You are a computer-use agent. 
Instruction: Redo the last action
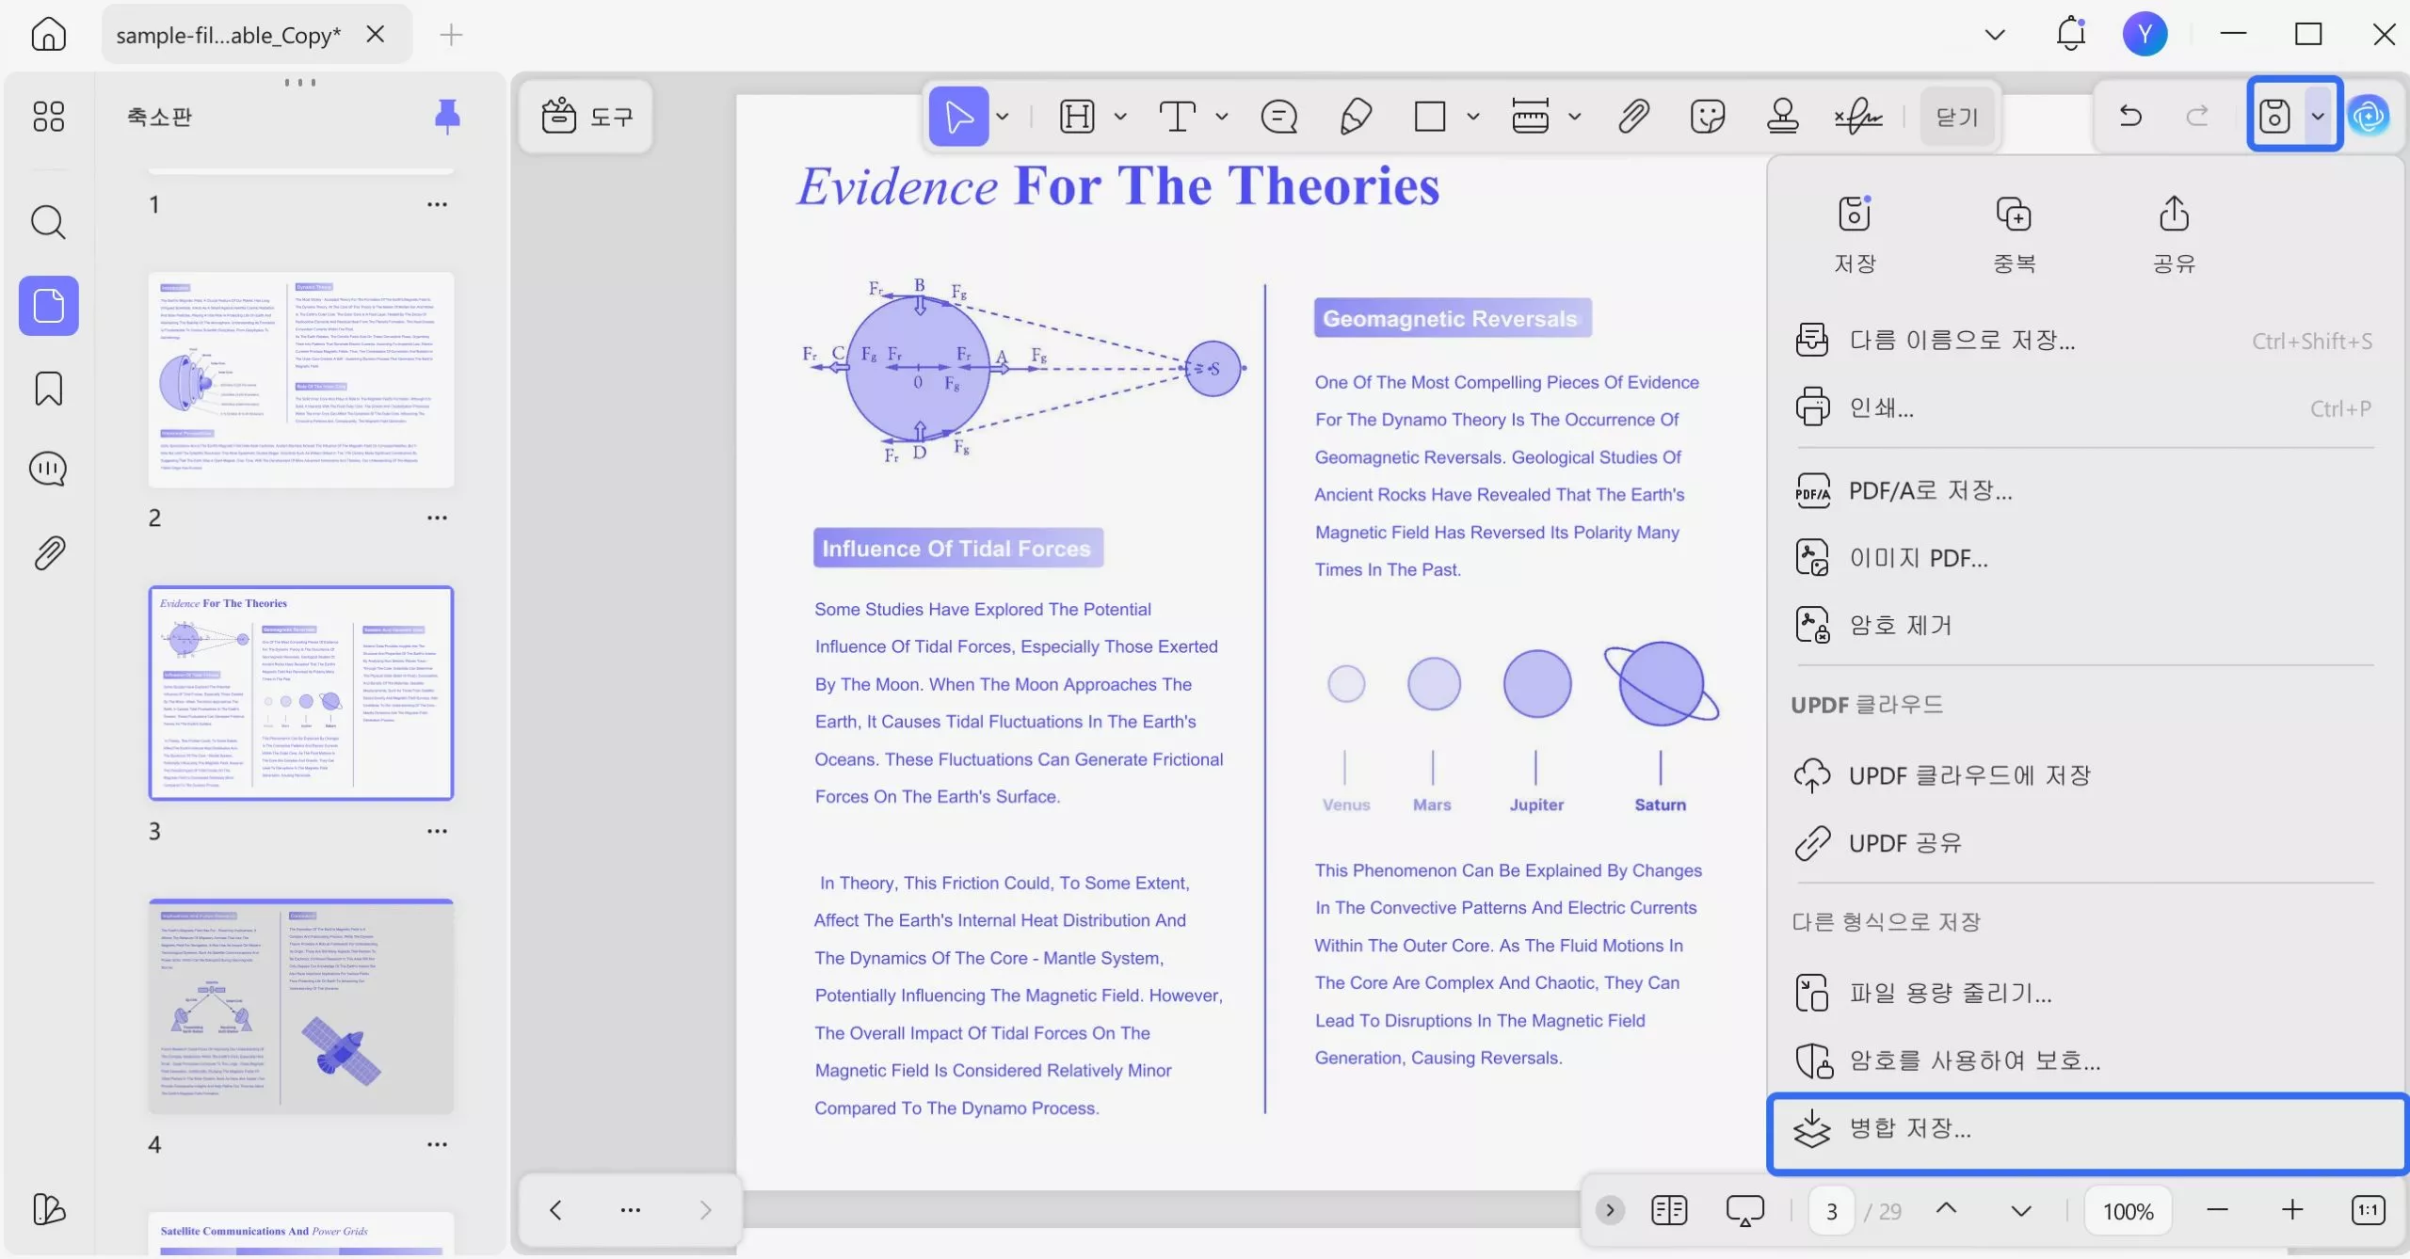[2197, 116]
